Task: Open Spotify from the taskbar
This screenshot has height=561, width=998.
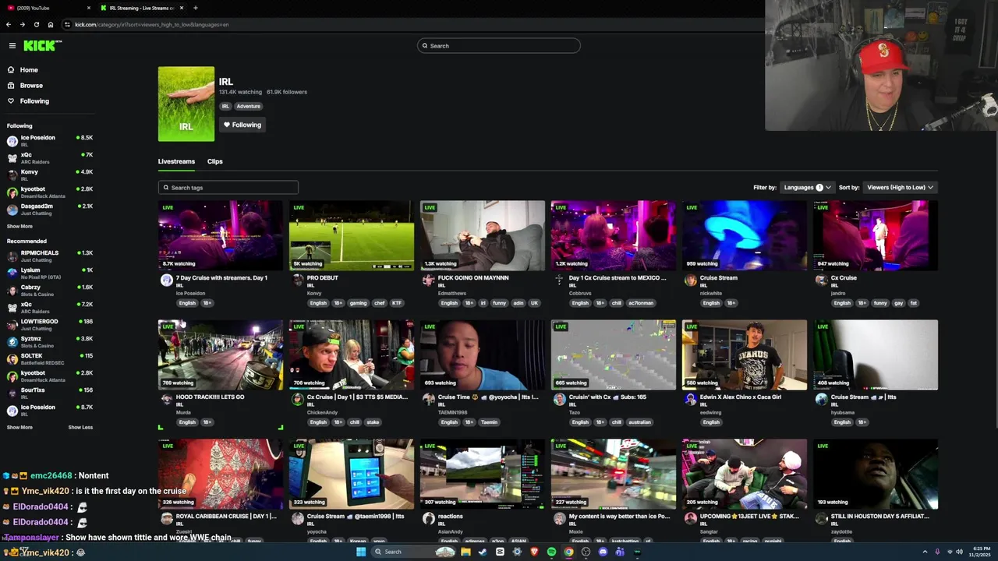Action: (551, 552)
